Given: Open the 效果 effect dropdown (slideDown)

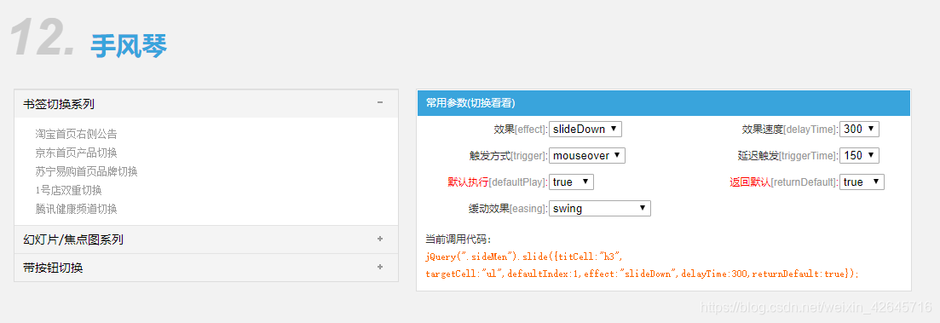Looking at the screenshot, I should pos(585,129).
